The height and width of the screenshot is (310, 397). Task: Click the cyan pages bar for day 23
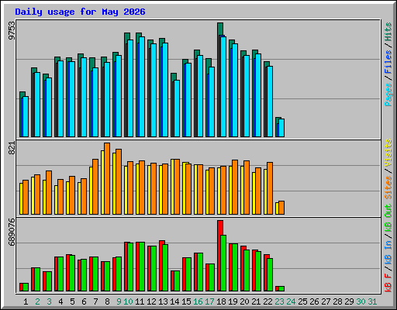coord(281,128)
